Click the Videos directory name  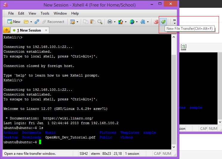(x=127, y=137)
